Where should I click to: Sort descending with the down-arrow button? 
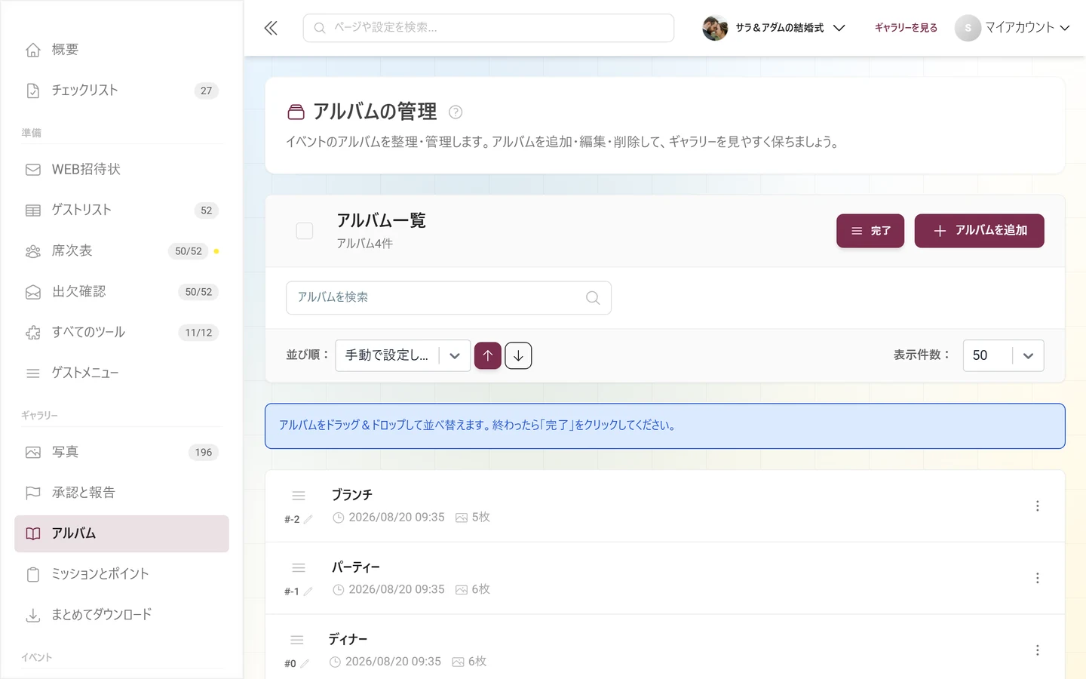click(518, 355)
